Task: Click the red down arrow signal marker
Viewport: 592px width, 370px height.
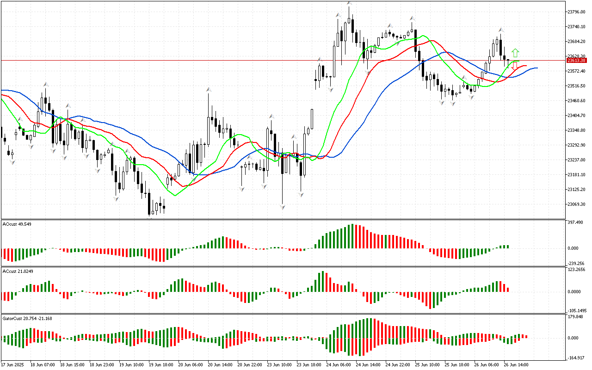Action: [514, 66]
